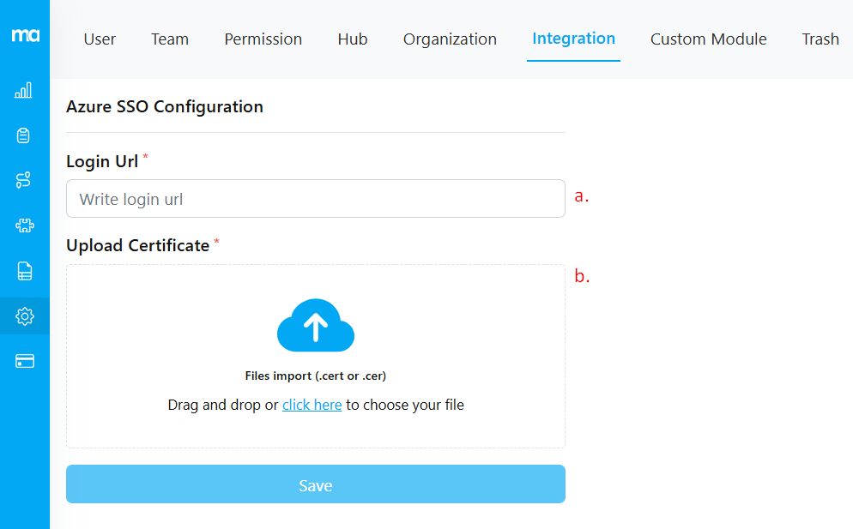This screenshot has width=853, height=529.
Task: Click the Login Url input field
Action: [x=315, y=198]
